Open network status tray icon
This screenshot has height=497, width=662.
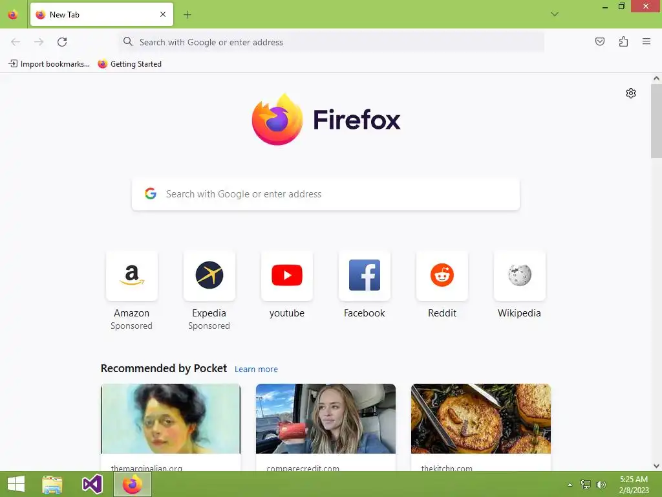tap(586, 484)
